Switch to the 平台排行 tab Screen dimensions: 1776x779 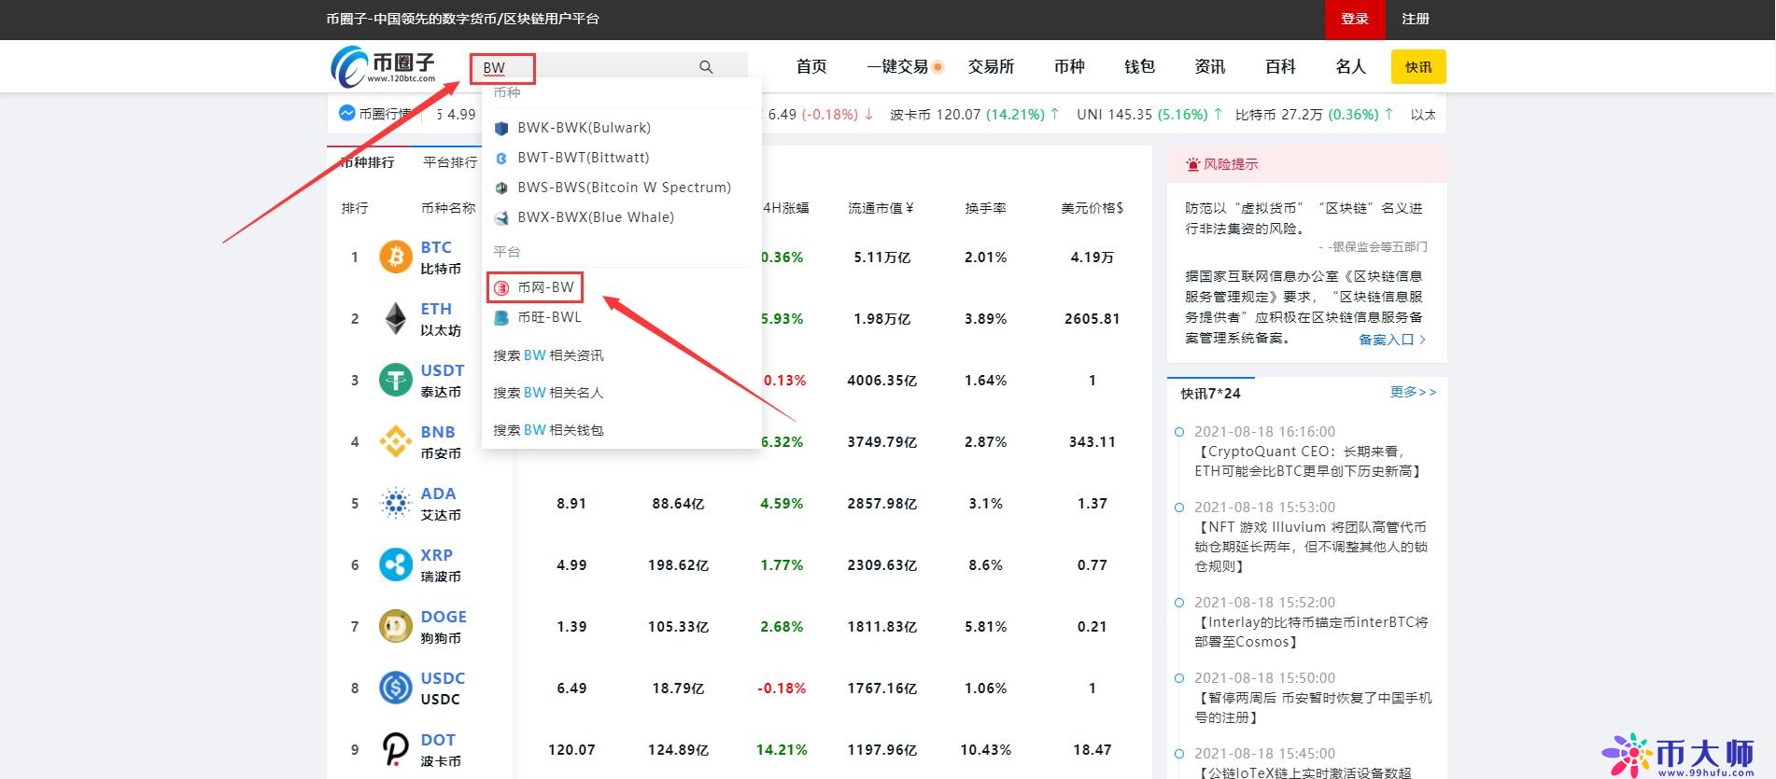[450, 162]
